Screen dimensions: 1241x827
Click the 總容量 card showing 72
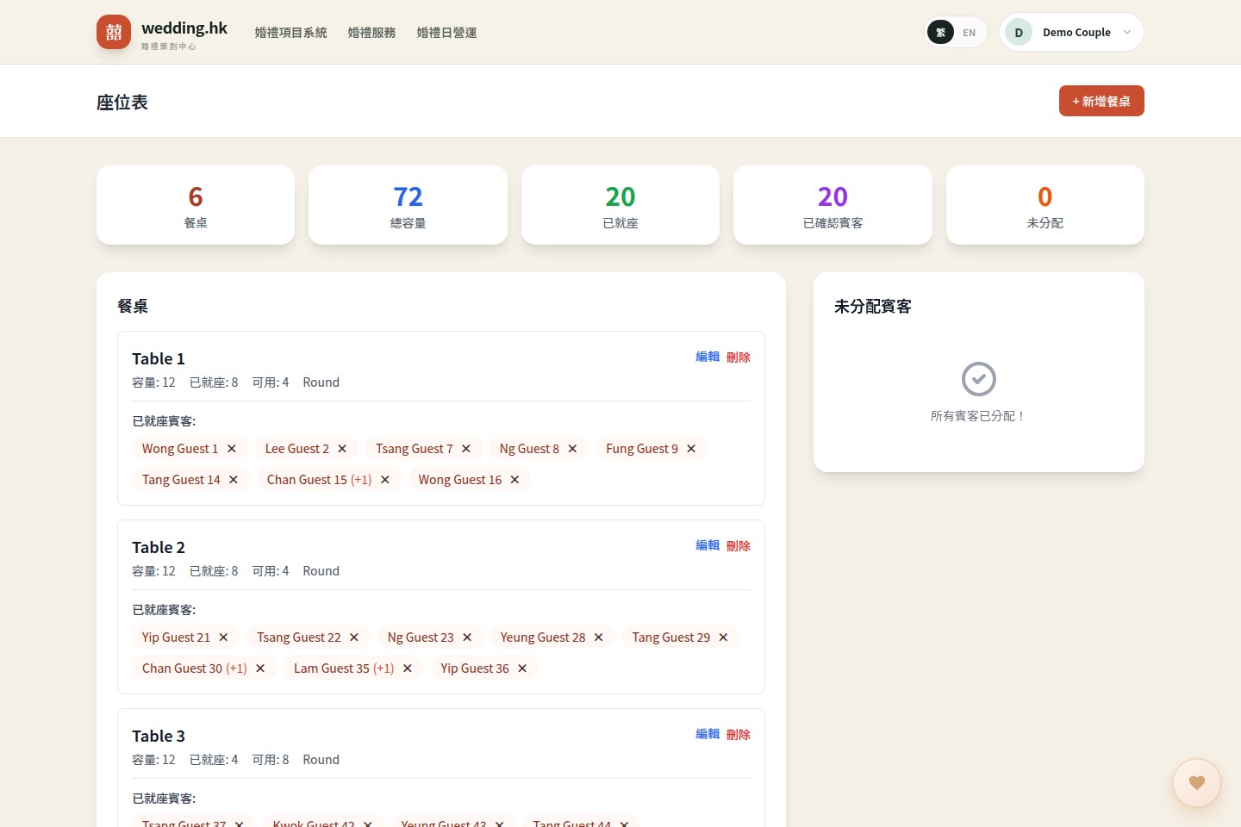coord(408,205)
